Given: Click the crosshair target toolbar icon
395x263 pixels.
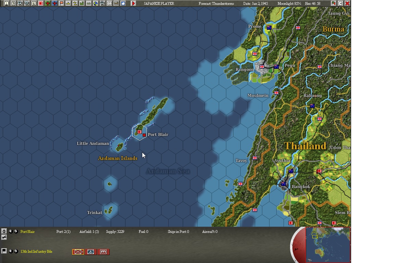Looking at the screenshot, I should tap(102, 3).
